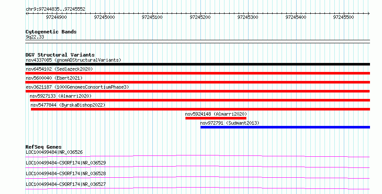382x194 pixels.
Task: Open variant nsv4337085 gnomAD label
Action: [x=73, y=60]
